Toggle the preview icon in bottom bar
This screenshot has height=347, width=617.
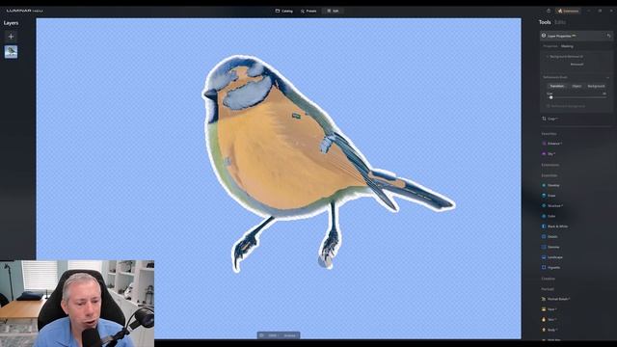pyautogui.click(x=261, y=335)
